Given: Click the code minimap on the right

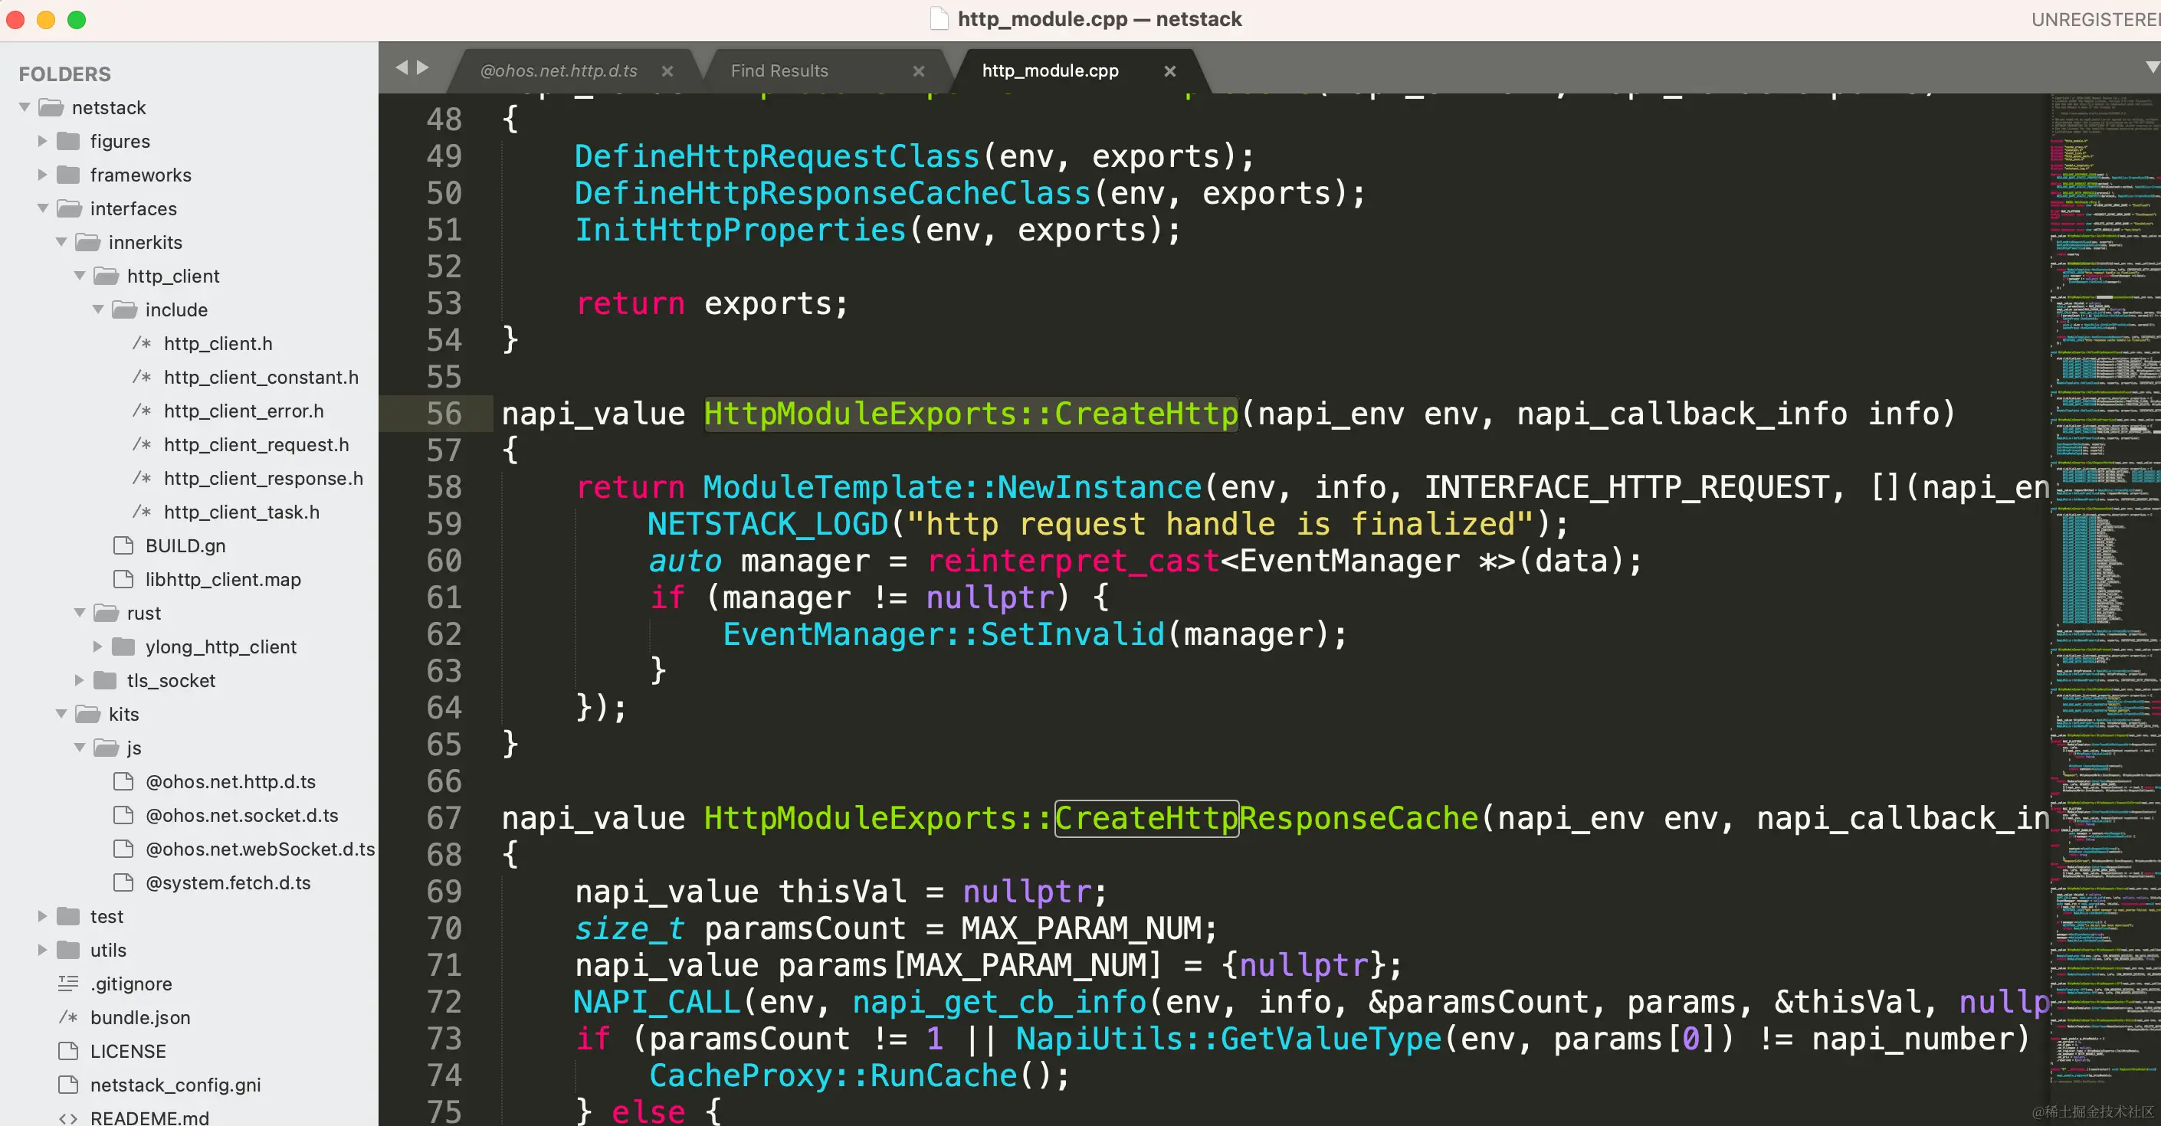Looking at the screenshot, I should coord(2105,610).
